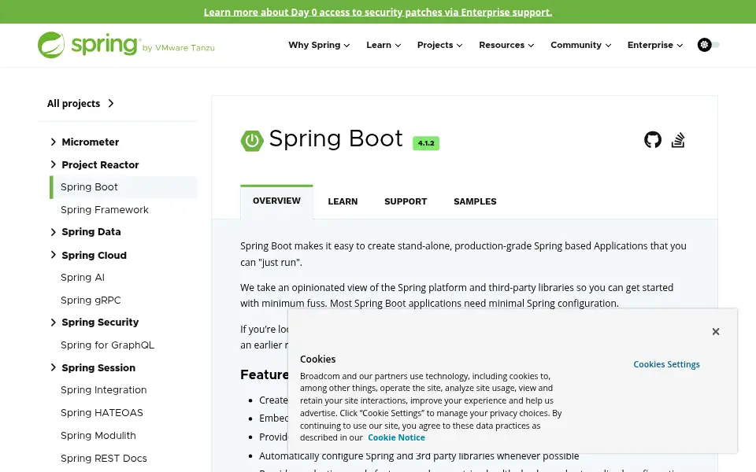The image size is (756, 472).
Task: Switch to the LEARN tab
Action: (343, 201)
